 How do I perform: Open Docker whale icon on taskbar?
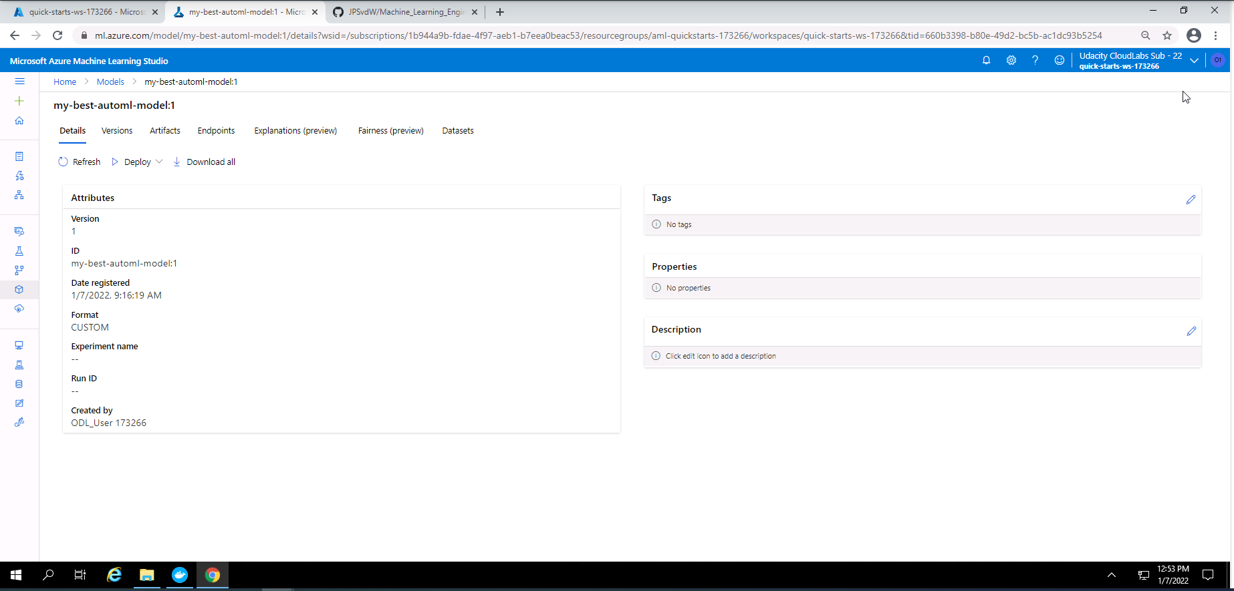[x=180, y=575]
